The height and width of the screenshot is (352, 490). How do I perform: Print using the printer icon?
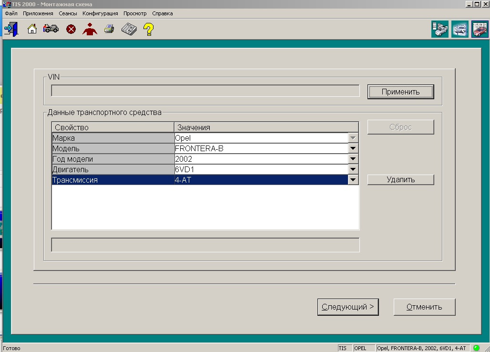tap(109, 29)
